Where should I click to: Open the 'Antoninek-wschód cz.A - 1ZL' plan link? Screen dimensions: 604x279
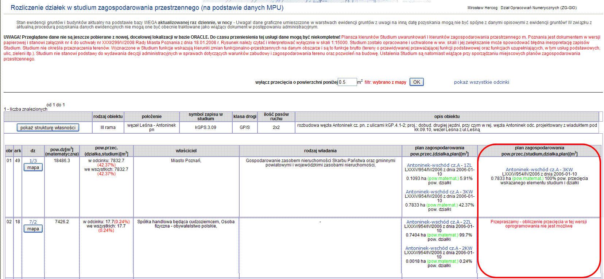point(439,165)
